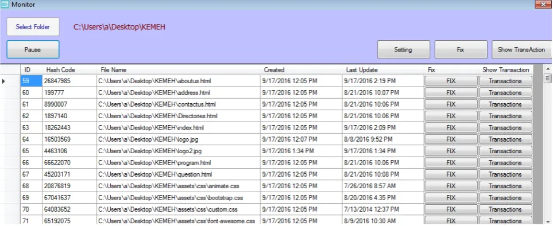This screenshot has height=226, width=553.
Task: Select the file name cell for font-awesome.css
Action: (x=179, y=221)
